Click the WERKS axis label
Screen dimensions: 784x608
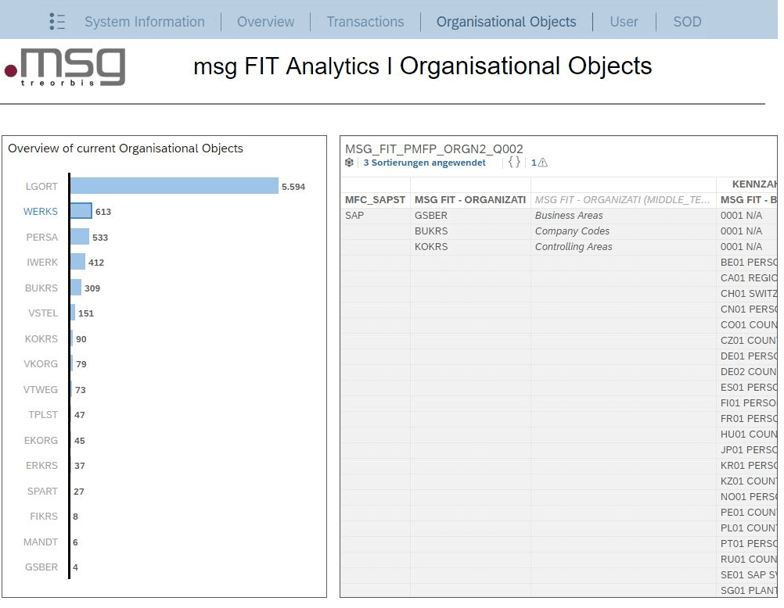tap(41, 211)
